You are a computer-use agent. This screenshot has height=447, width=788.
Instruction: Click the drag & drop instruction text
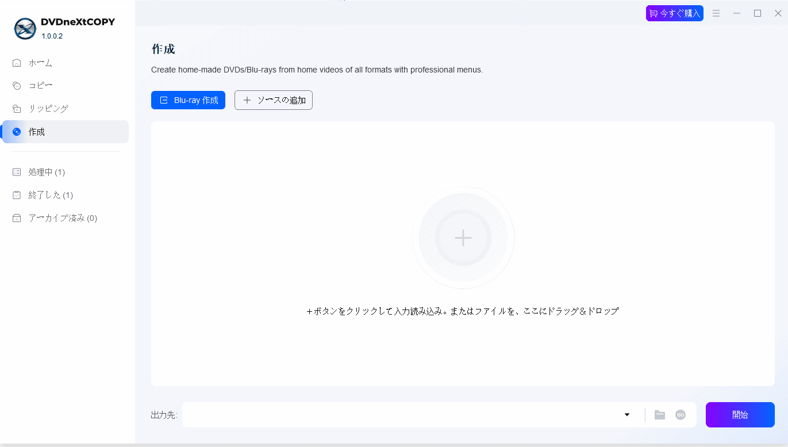(x=463, y=311)
